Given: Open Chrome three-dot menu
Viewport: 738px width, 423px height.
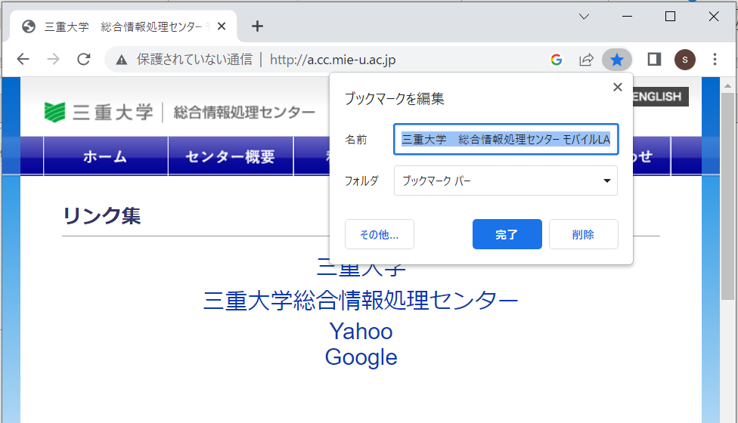Looking at the screenshot, I should 715,59.
